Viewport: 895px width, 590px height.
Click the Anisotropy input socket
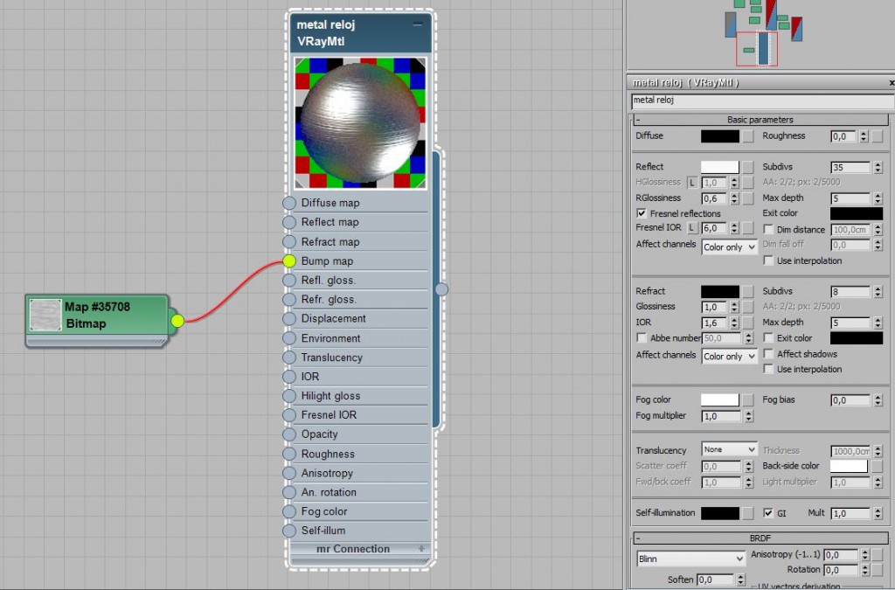point(289,473)
